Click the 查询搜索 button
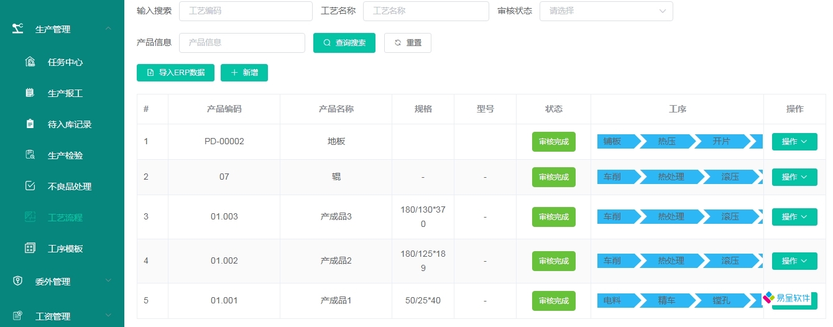Screen dimensions: 833x327 [x=344, y=43]
